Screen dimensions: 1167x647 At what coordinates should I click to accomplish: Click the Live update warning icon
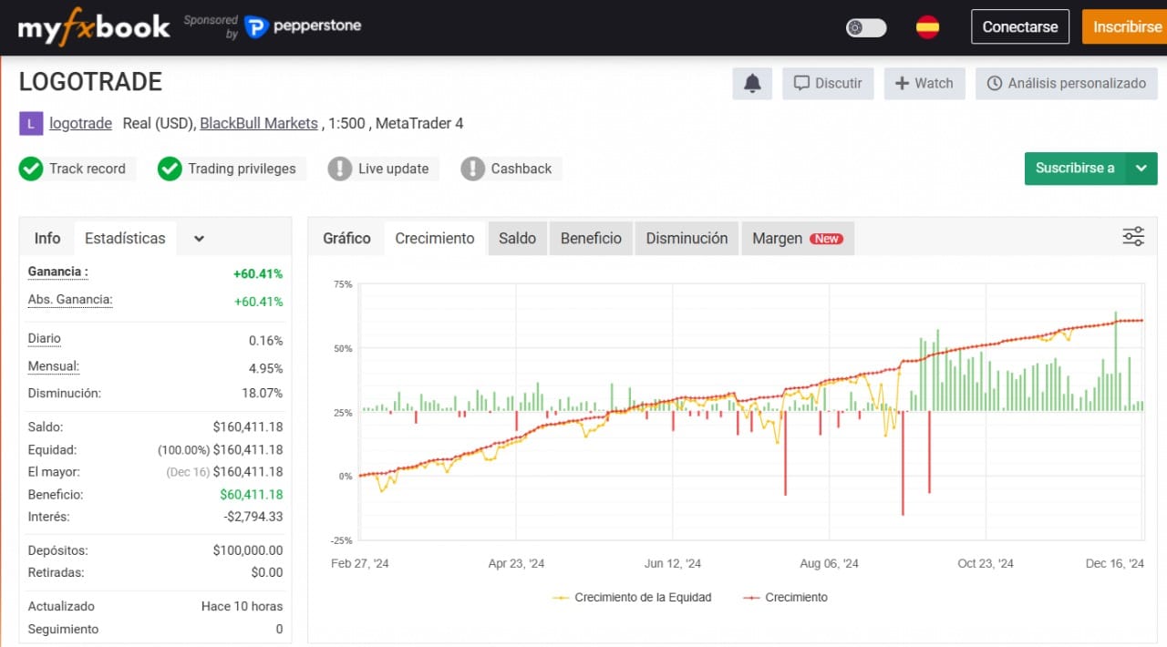click(340, 169)
